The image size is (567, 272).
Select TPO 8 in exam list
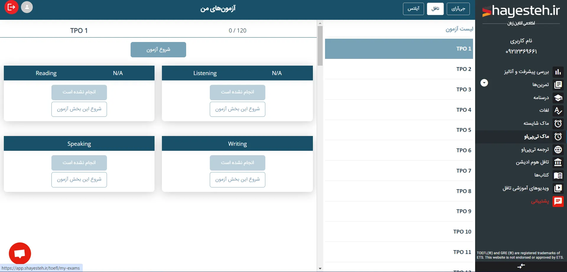click(x=399, y=191)
